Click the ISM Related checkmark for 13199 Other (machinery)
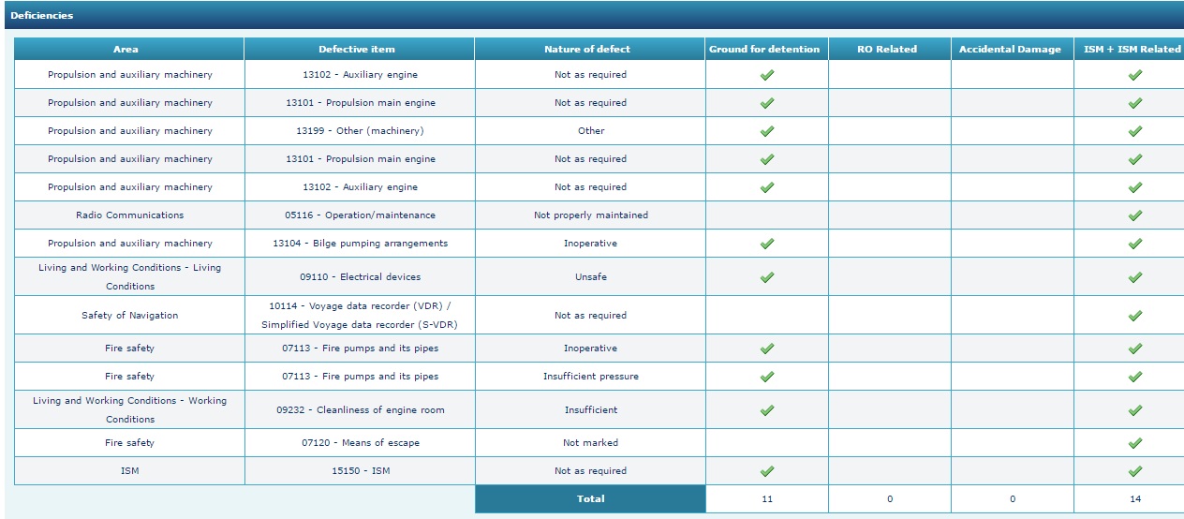 pyautogui.click(x=1135, y=131)
